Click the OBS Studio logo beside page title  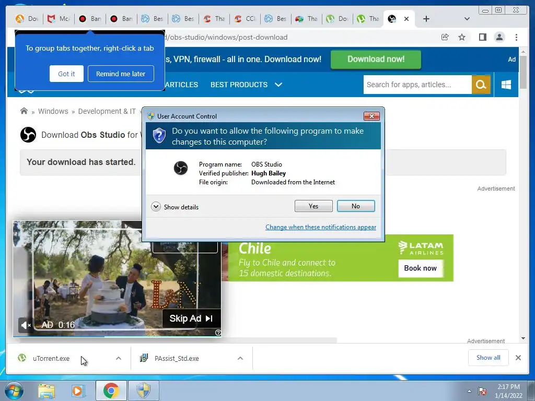click(x=28, y=135)
